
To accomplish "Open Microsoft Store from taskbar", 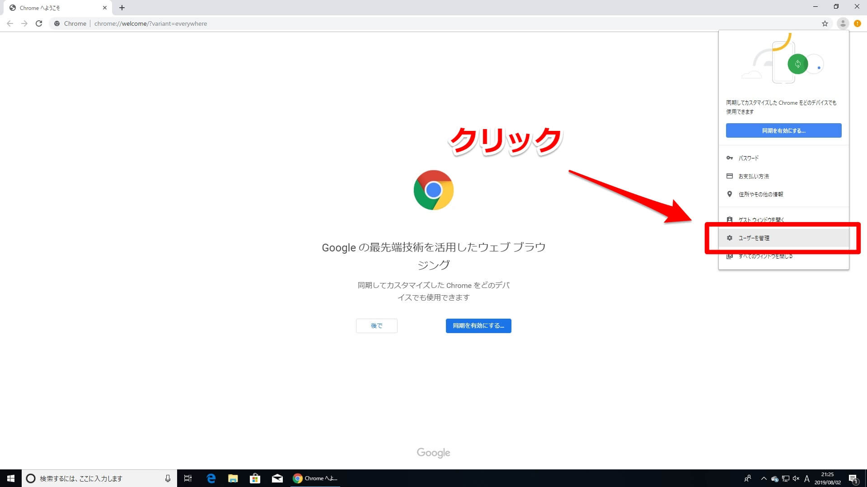I will [x=255, y=478].
